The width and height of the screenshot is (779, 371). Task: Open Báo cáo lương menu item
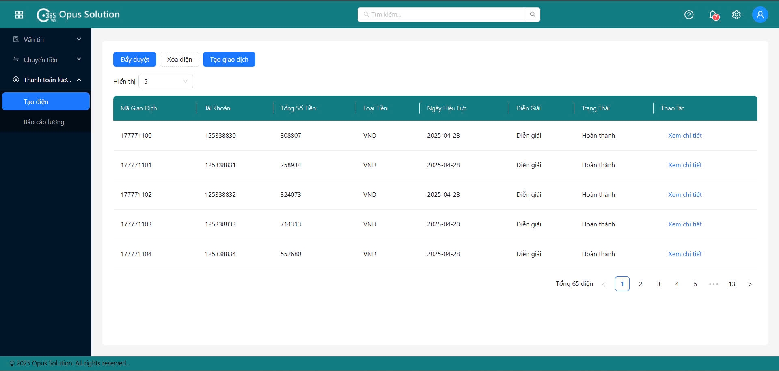[44, 122]
